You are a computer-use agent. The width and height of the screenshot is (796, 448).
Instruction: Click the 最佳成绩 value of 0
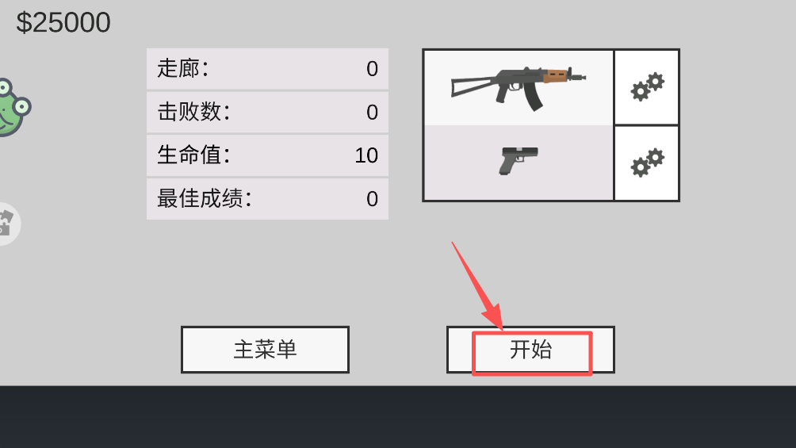pos(372,199)
